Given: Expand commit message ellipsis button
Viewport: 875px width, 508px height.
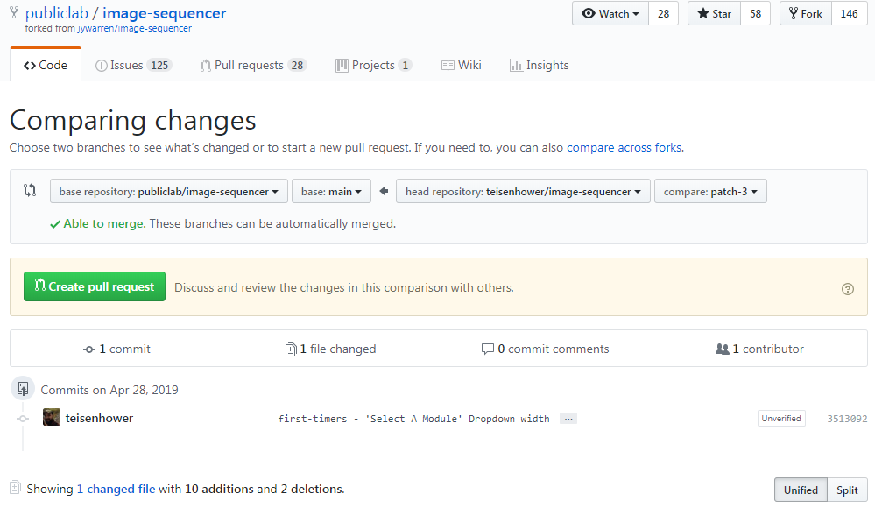Looking at the screenshot, I should (568, 419).
